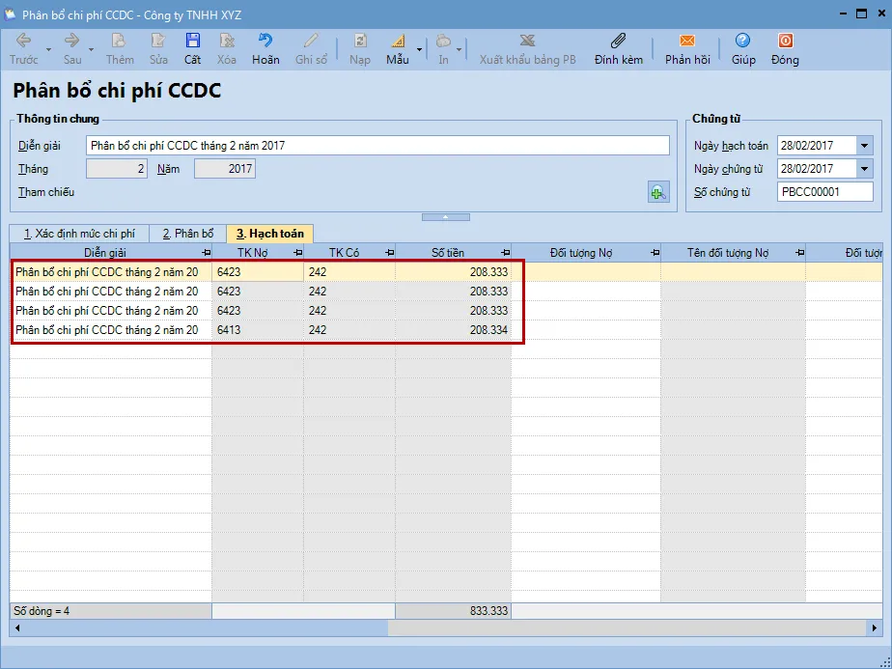Switch to the 2. Phân bổ tab
Screen dimensions: 892x669
click(187, 234)
